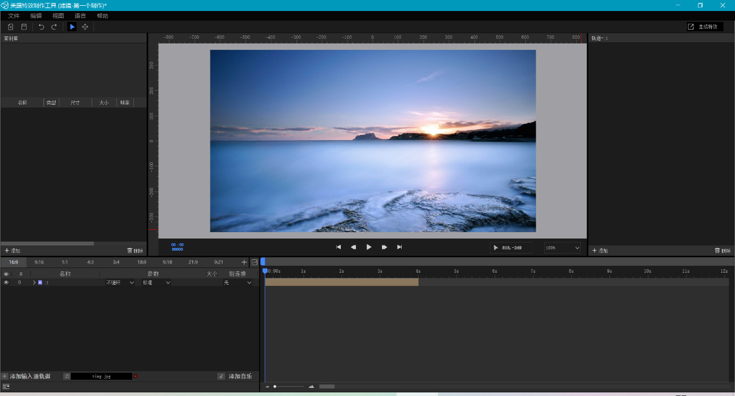
Task: Open the 文件 menu
Action: pos(14,16)
